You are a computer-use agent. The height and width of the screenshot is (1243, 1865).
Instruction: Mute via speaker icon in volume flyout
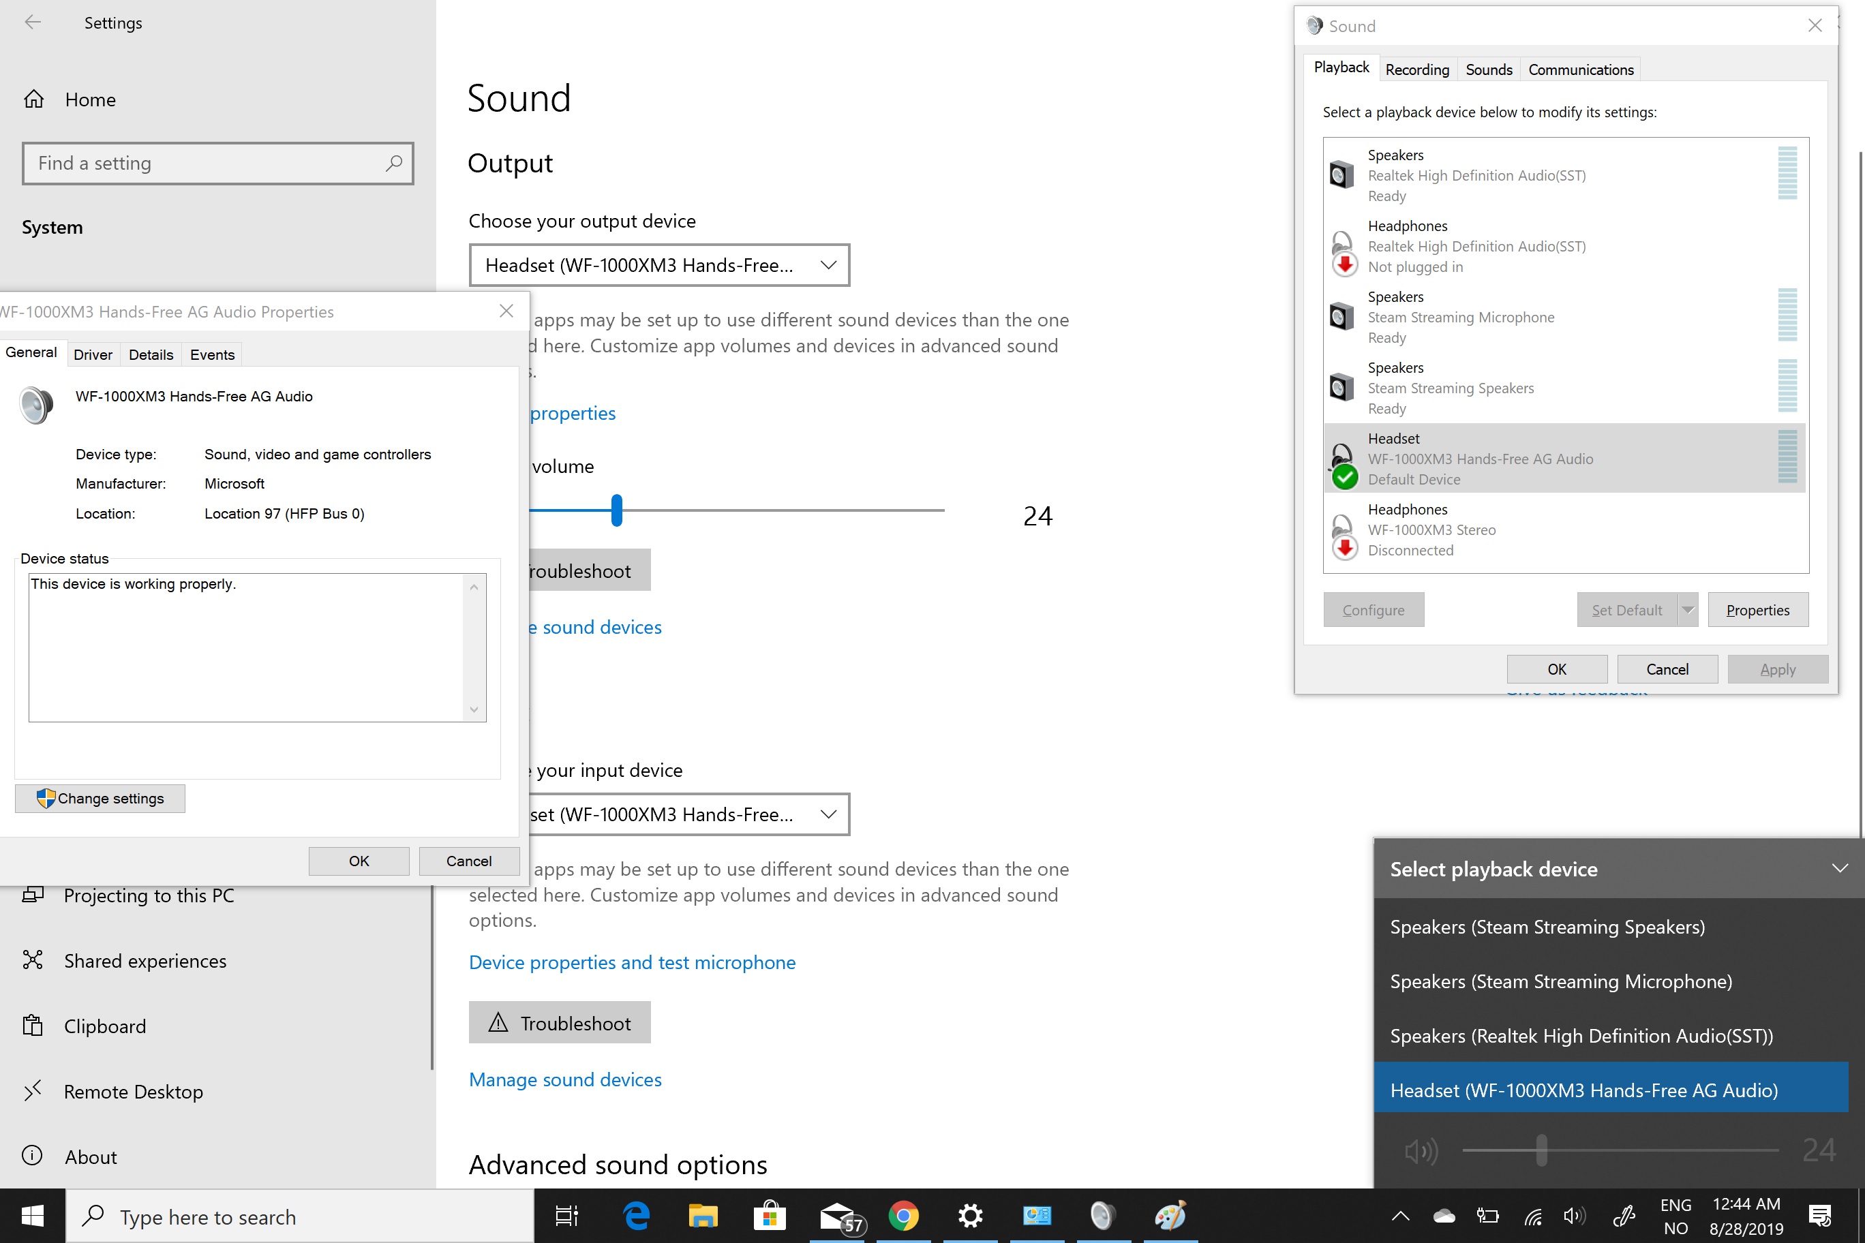(1421, 1150)
